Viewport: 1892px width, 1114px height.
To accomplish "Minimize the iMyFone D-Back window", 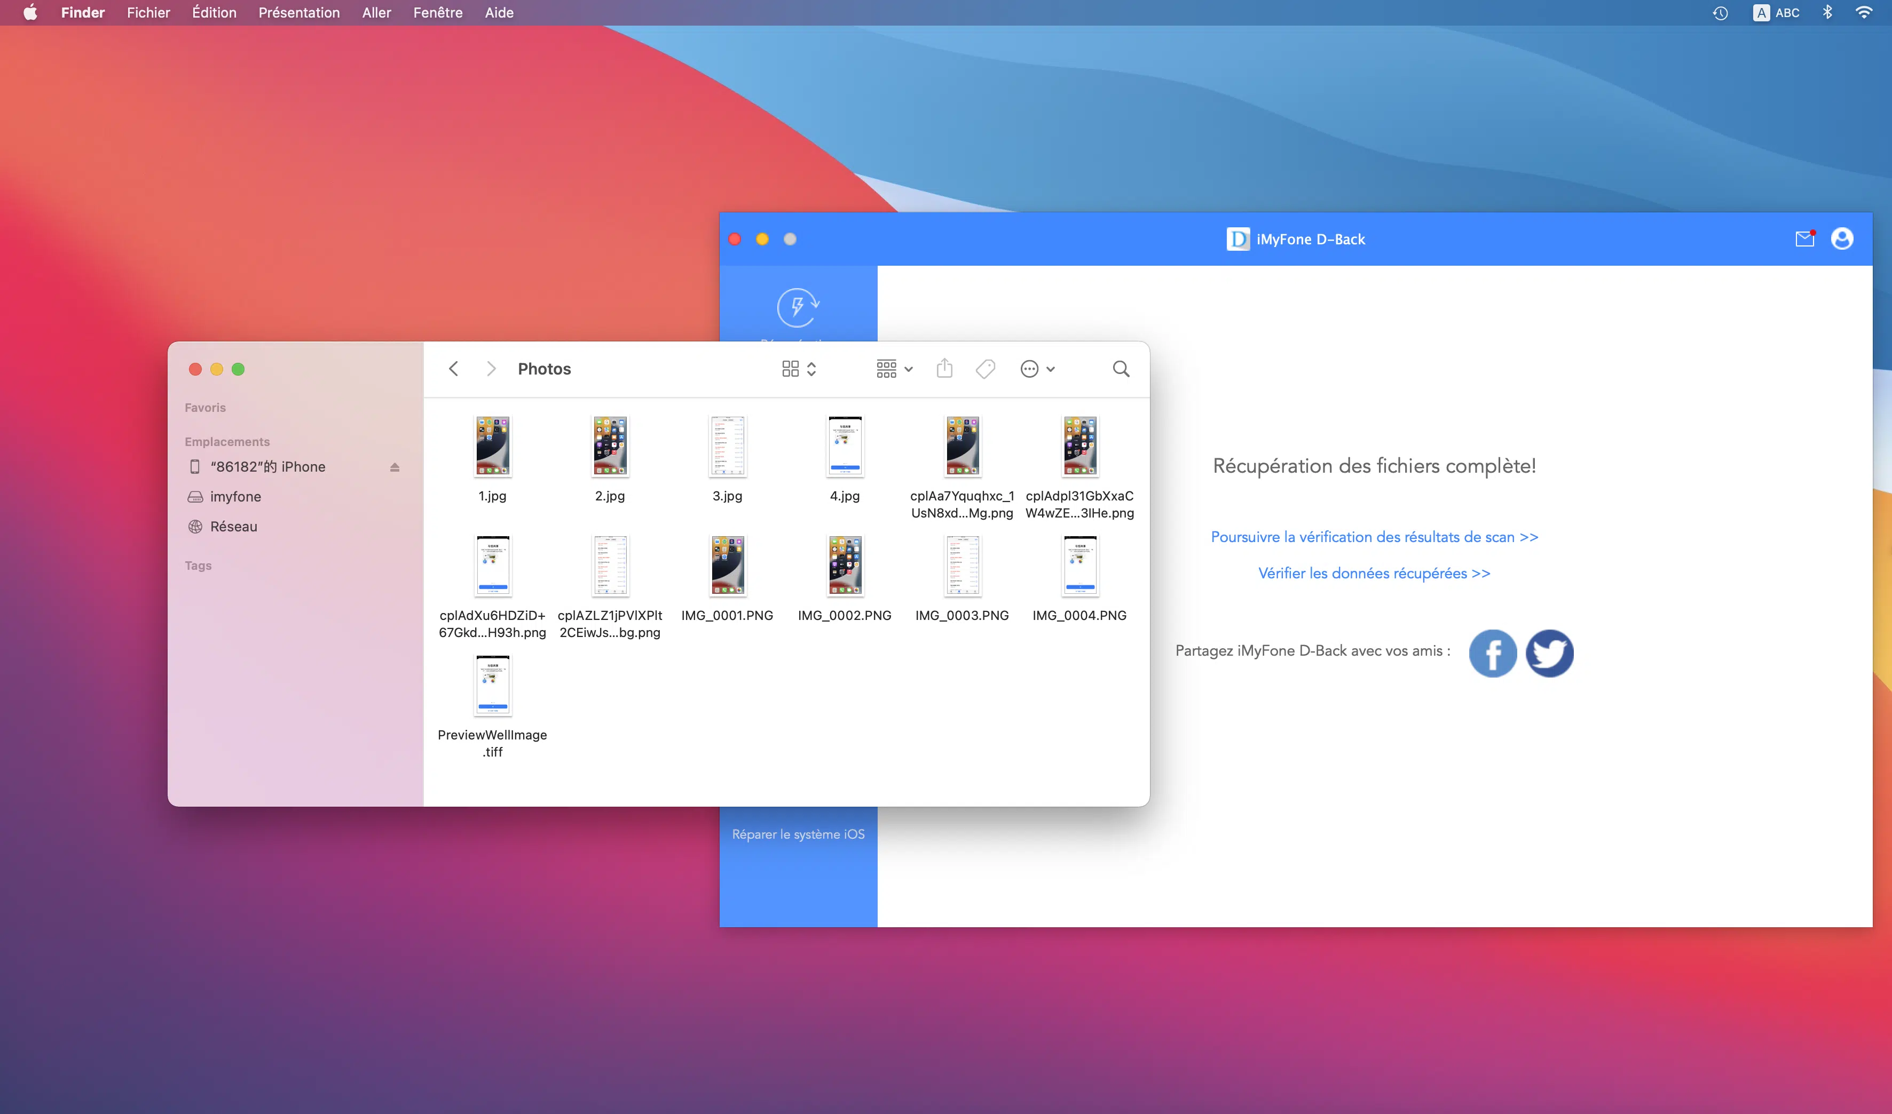I will [762, 238].
